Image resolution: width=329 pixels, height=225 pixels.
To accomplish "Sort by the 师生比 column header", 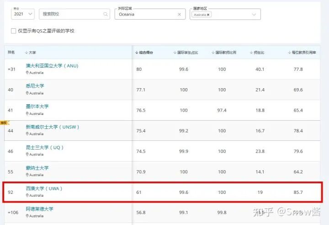I will click(257, 52).
